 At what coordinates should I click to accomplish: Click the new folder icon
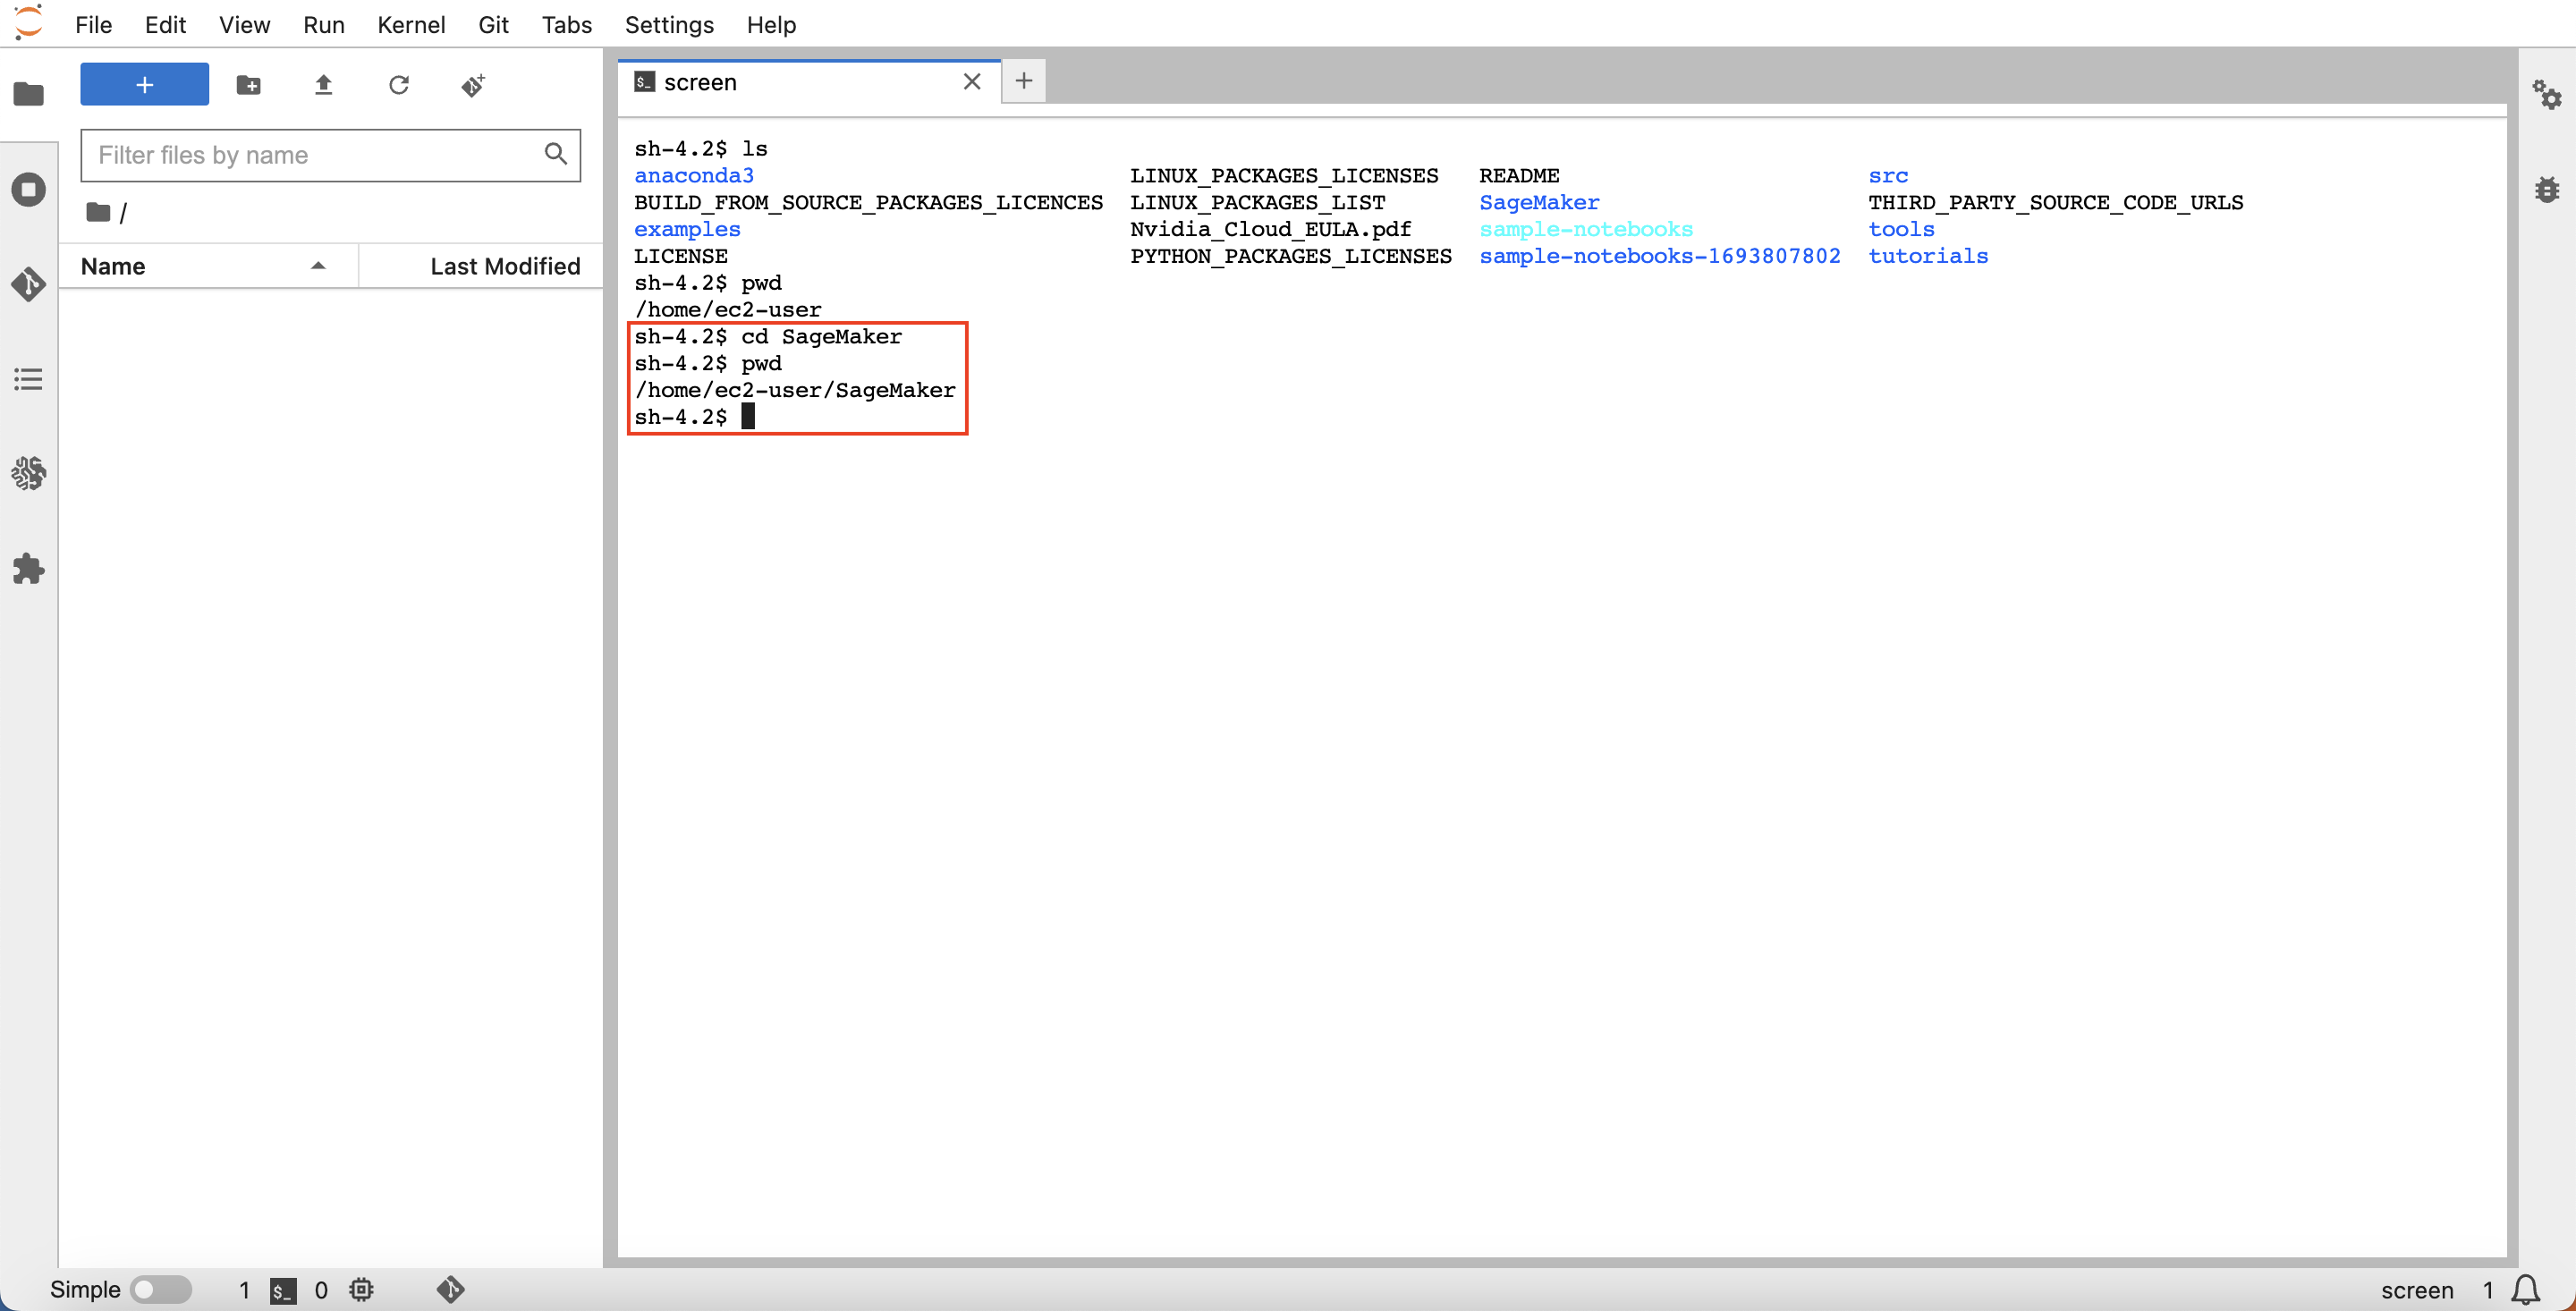click(x=248, y=85)
